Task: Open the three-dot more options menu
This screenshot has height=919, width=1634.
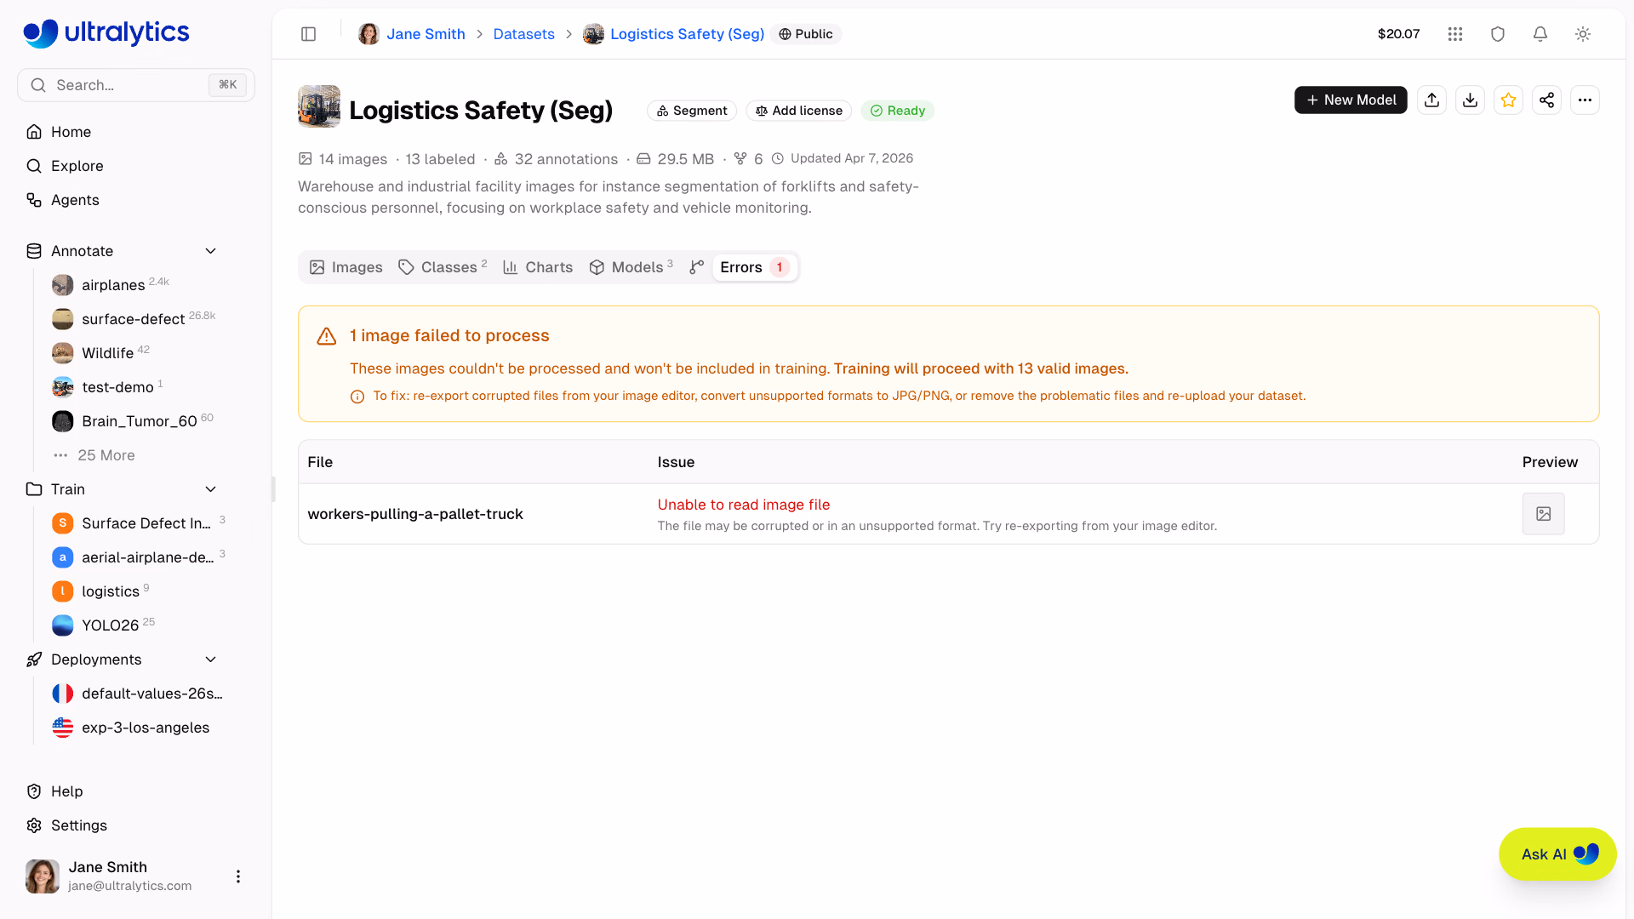Action: pyautogui.click(x=1585, y=100)
